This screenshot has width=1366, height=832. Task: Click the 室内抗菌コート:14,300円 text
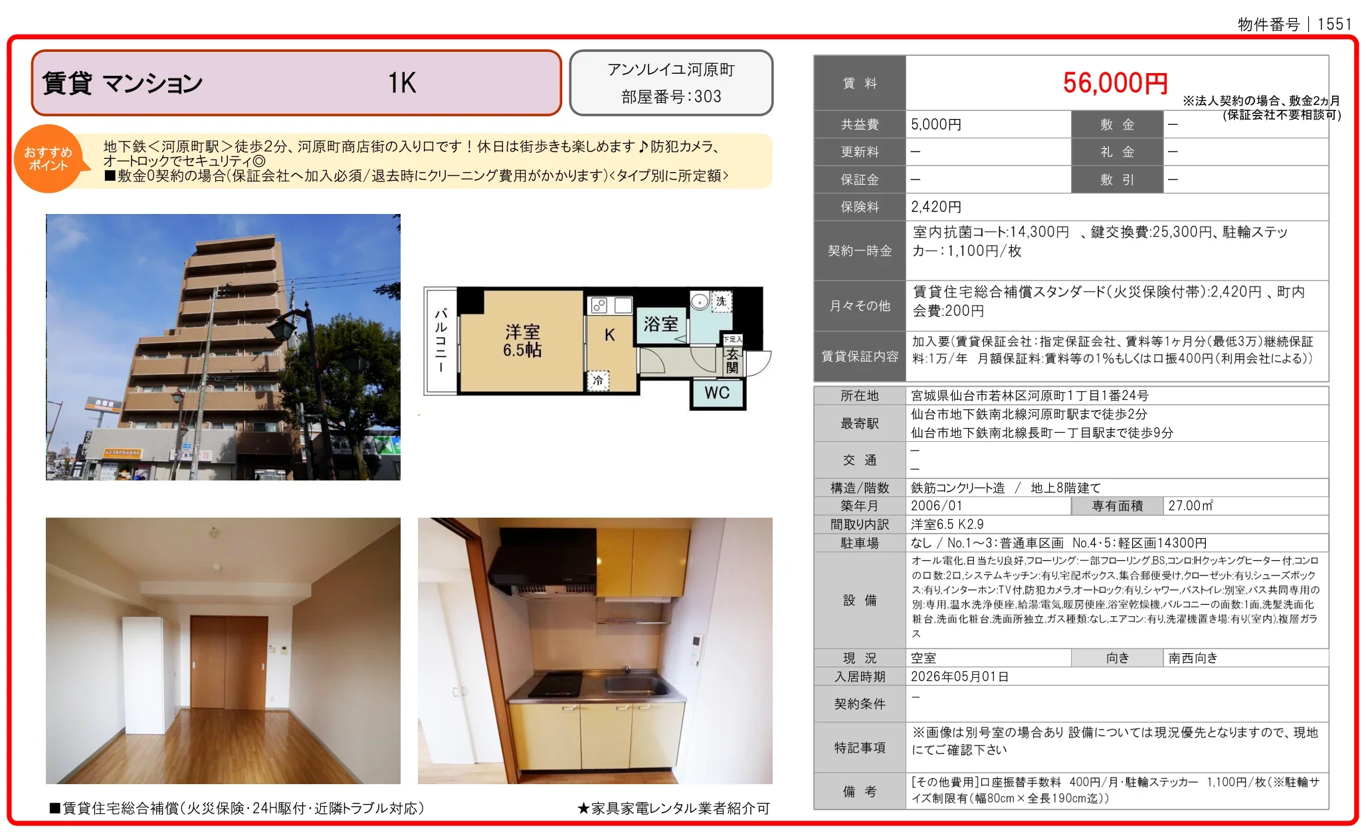click(x=991, y=232)
